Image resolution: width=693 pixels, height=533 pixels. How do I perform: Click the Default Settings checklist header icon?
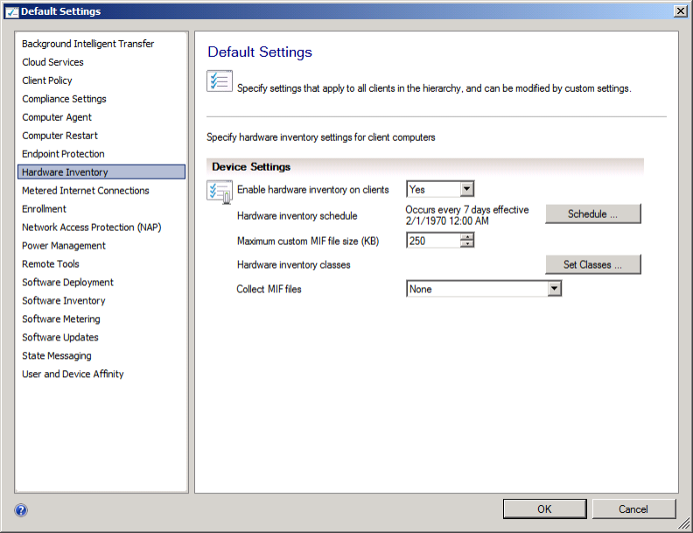[x=219, y=81]
